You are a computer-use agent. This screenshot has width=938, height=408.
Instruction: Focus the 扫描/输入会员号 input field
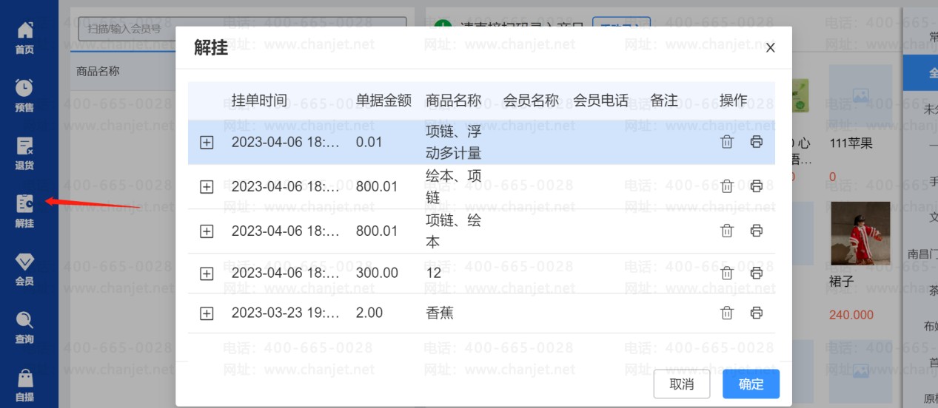pyautogui.click(x=242, y=29)
